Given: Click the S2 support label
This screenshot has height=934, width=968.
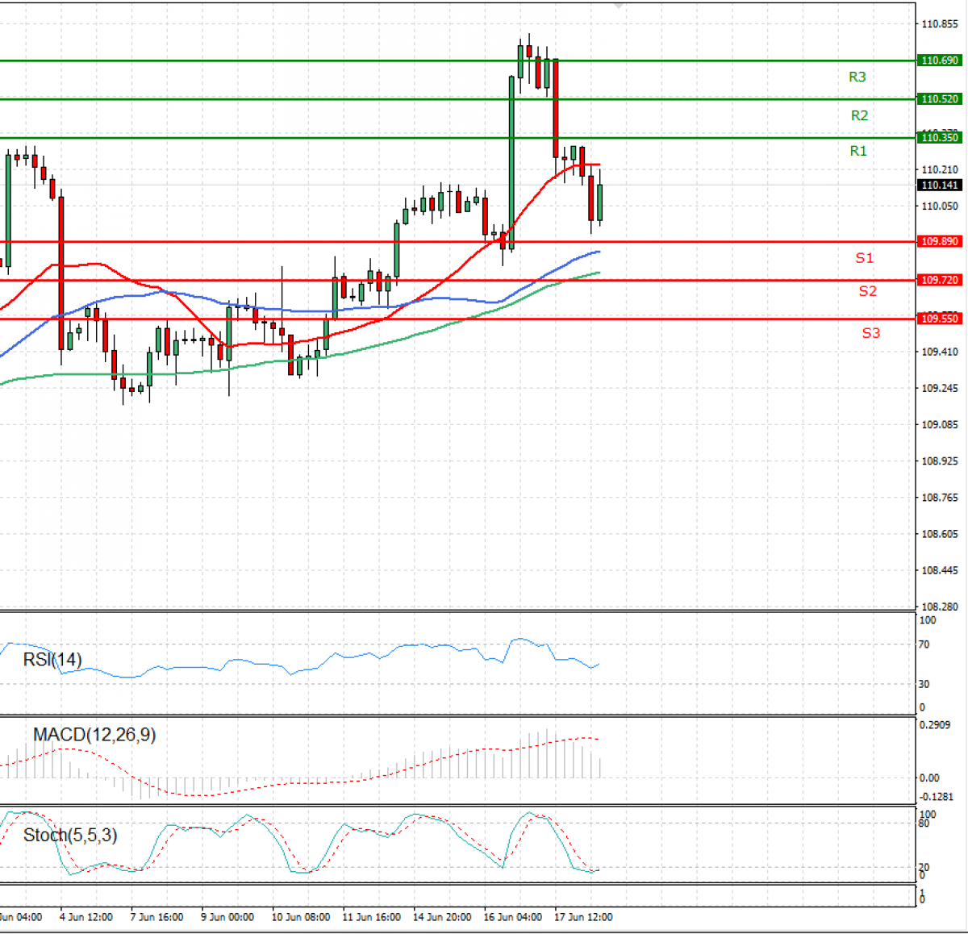Looking at the screenshot, I should (x=867, y=291).
